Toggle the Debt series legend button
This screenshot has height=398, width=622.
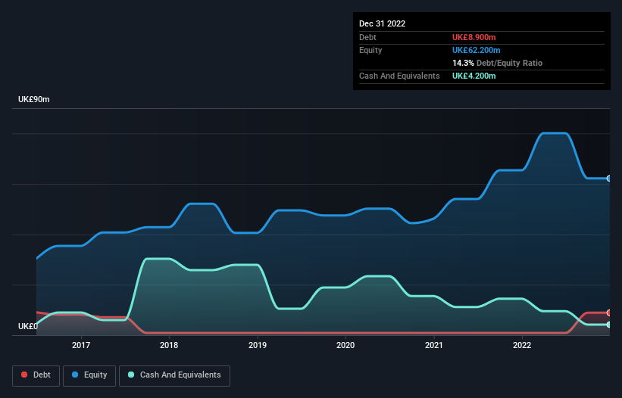36,375
